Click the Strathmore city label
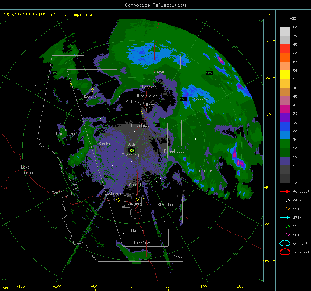This screenshot has height=291, width=311. click(x=168, y=205)
